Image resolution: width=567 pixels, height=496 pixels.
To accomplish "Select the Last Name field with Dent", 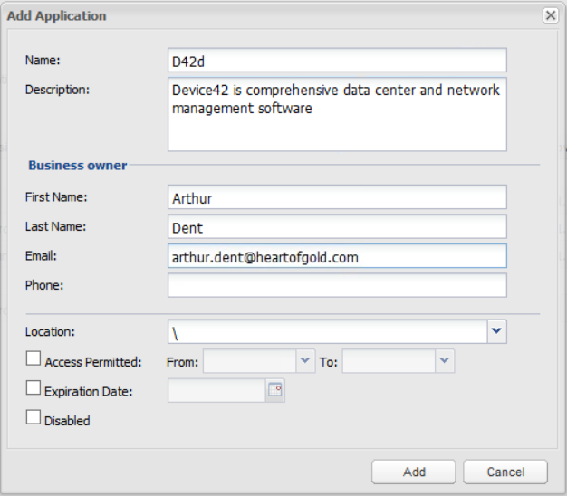I will click(x=337, y=226).
